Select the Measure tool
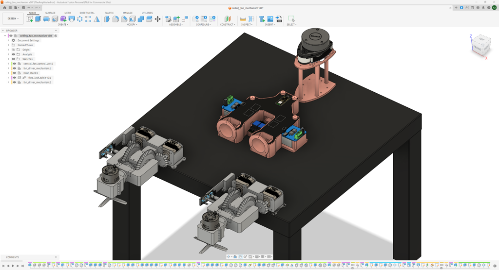 point(243,19)
